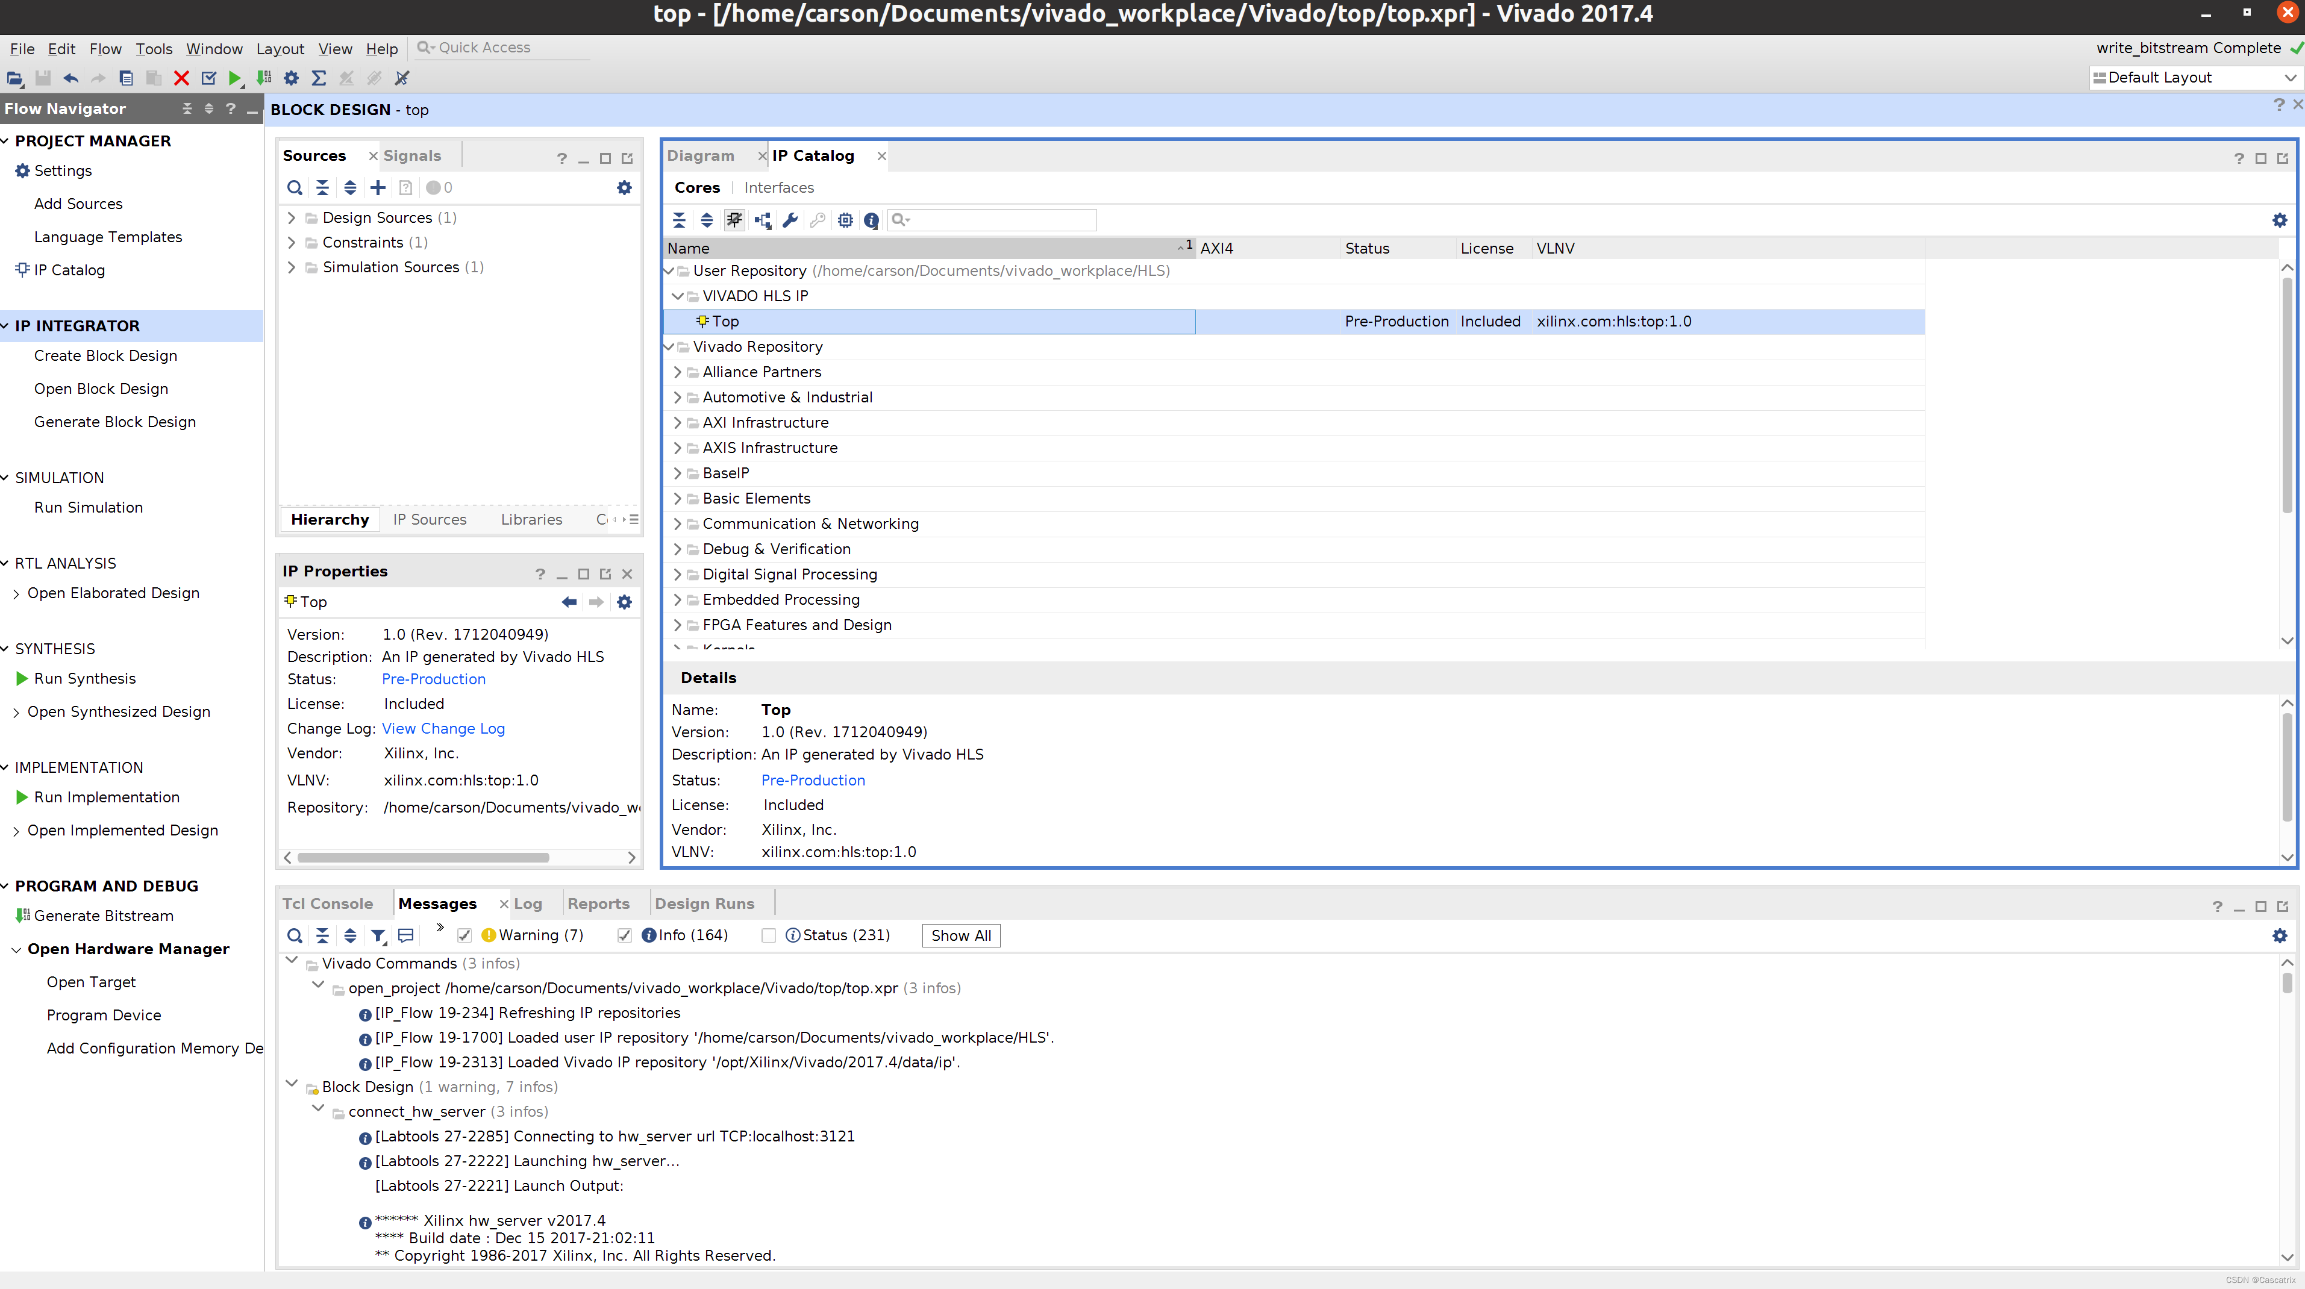The width and height of the screenshot is (2305, 1289).
Task: Click Run Synthesis in Flow Navigator
Action: coord(85,679)
